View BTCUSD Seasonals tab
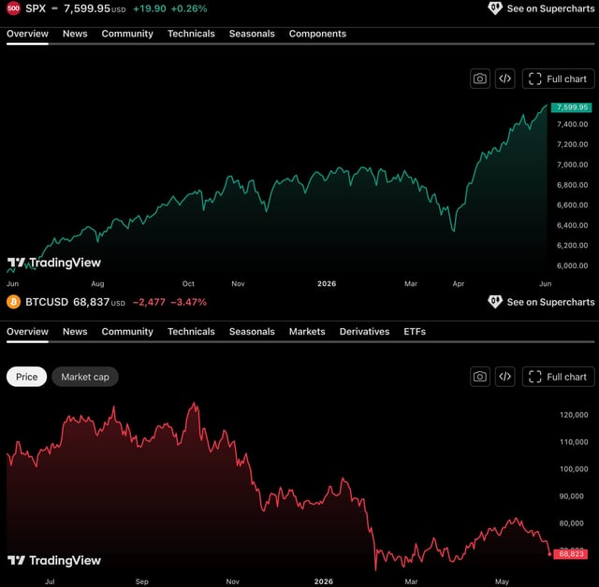Screen dimensions: 599x587 (x=252, y=332)
